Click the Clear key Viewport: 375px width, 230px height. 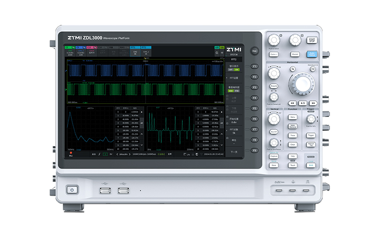click(x=292, y=145)
